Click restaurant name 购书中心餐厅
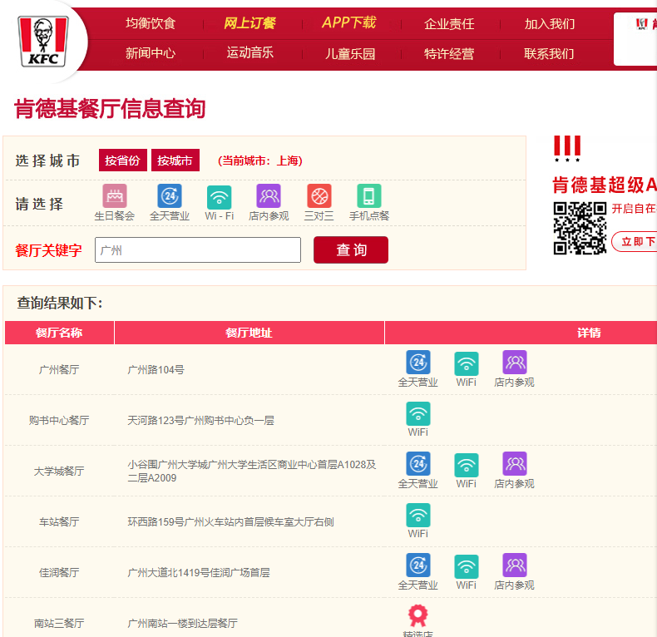 click(59, 420)
